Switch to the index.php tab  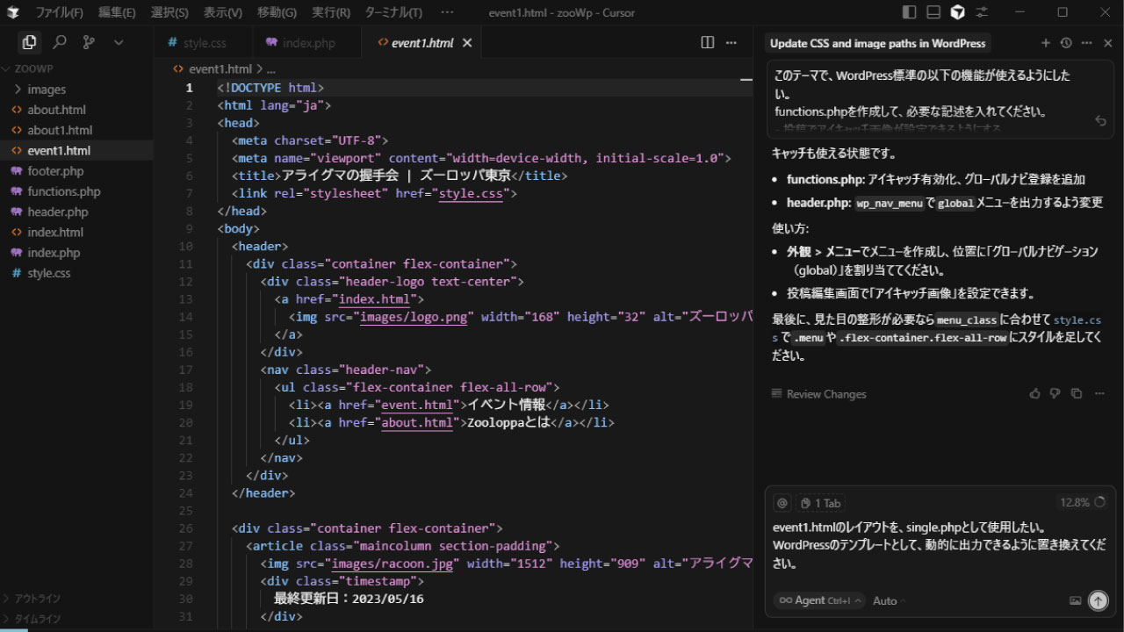coord(307,42)
